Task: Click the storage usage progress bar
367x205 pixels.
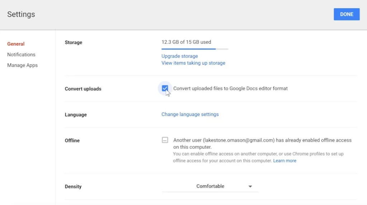Action: point(195,49)
